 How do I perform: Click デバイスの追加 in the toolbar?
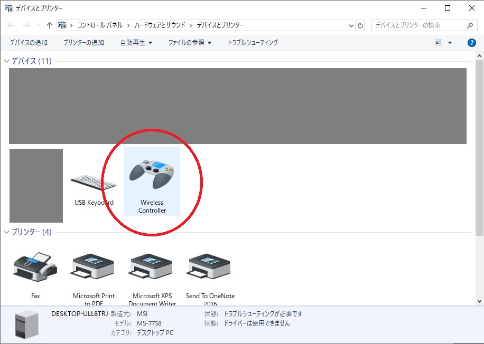(29, 43)
